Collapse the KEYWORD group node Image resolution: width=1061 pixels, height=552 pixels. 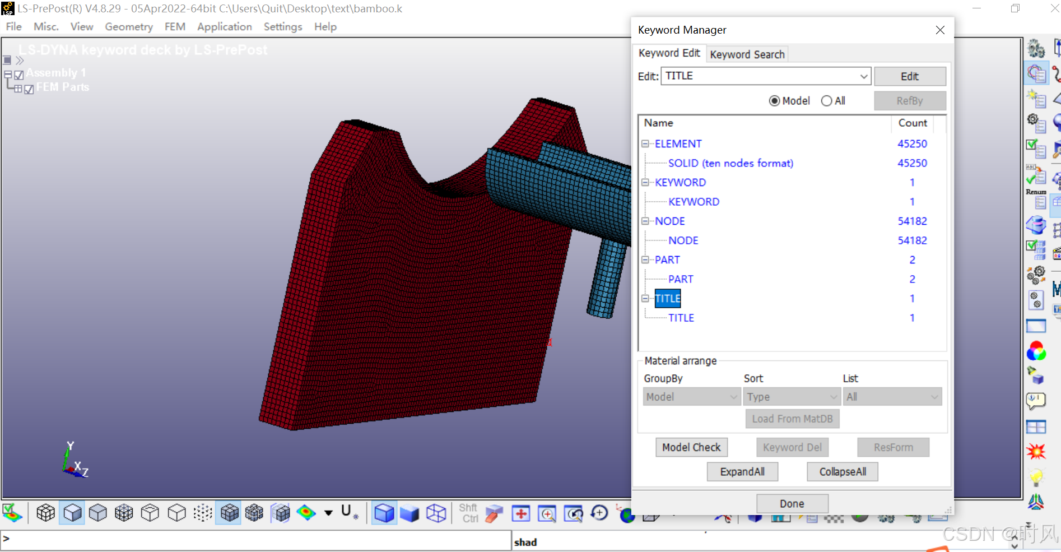(645, 183)
